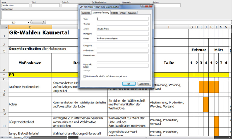The width and height of the screenshot is (232, 139).
Task: Click the Kategorie field in the dialog
Action: (123, 46)
